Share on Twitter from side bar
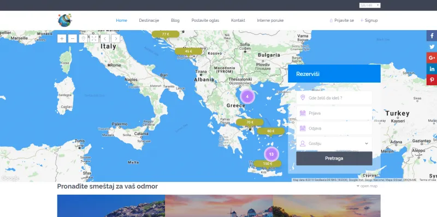Viewport: 437px width, 217px height. 432,46
